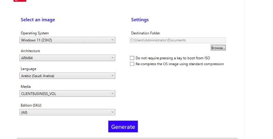
Task: Click the progress bar below Generate
Action: pos(127,138)
